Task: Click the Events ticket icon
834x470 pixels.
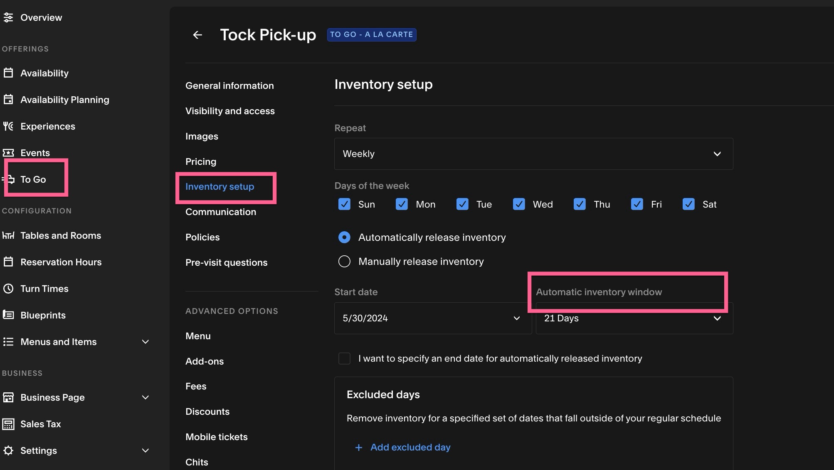Action: [8, 153]
